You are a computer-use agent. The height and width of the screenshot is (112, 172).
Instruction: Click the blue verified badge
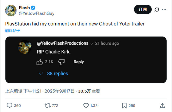33,7
